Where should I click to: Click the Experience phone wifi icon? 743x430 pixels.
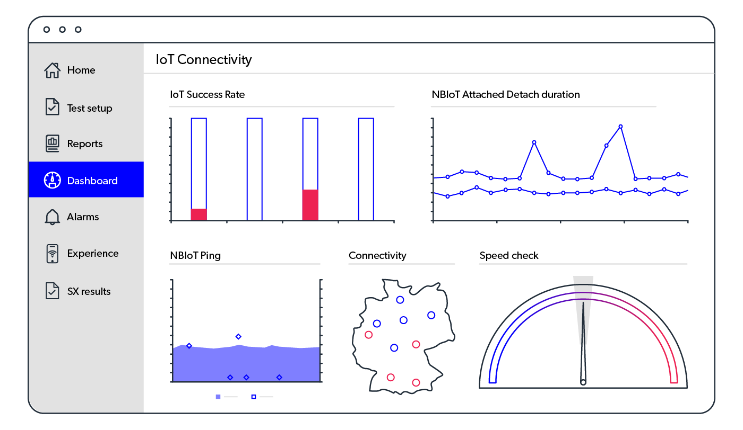click(52, 254)
